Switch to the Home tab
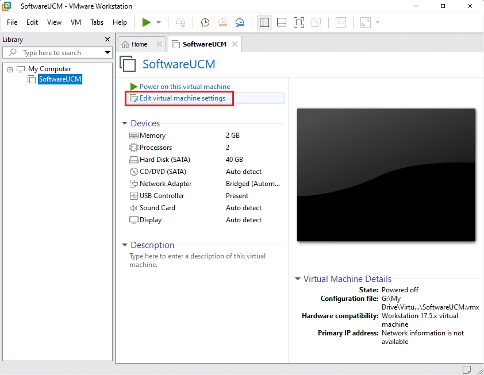This screenshot has height=375, width=484. pyautogui.click(x=139, y=44)
